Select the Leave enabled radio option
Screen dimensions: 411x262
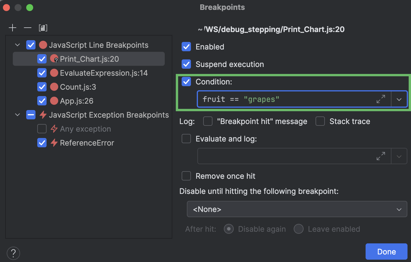[299, 229]
